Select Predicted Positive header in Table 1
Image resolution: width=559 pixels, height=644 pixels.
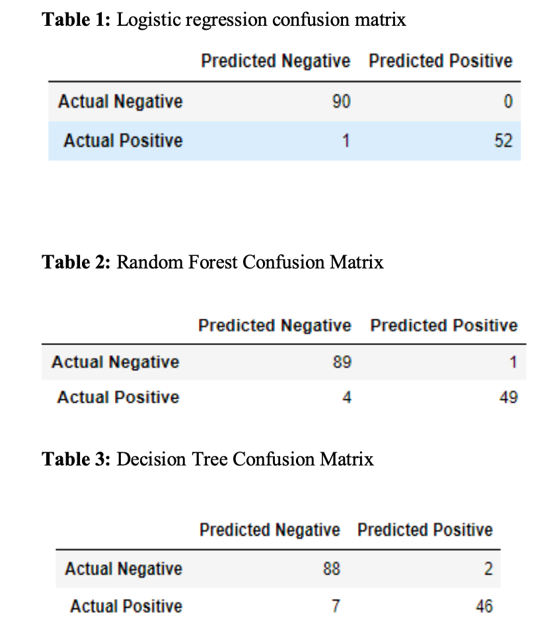[440, 61]
